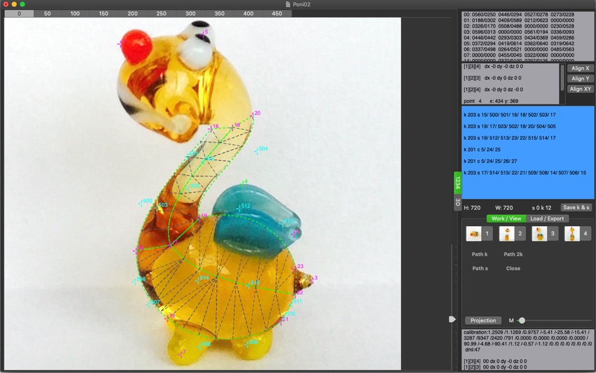Select row 'k 201 c 5/ 24/ 25'

[482, 149]
